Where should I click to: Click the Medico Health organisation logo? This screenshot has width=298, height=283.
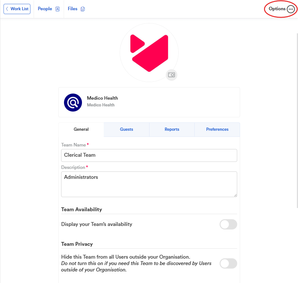(73, 102)
